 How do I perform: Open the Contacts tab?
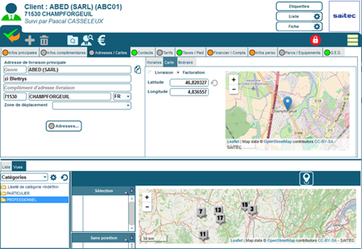142,53
